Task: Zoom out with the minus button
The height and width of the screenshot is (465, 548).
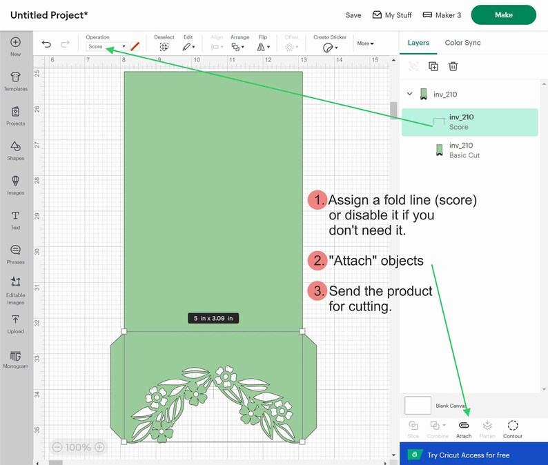Action: (x=57, y=447)
